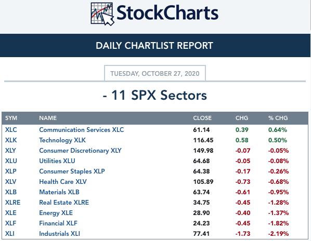Open the Utilities XLU link
The image size is (311, 241).
[x=57, y=161]
